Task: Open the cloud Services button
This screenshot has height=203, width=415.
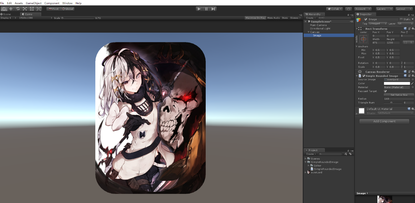Action: pos(349,9)
